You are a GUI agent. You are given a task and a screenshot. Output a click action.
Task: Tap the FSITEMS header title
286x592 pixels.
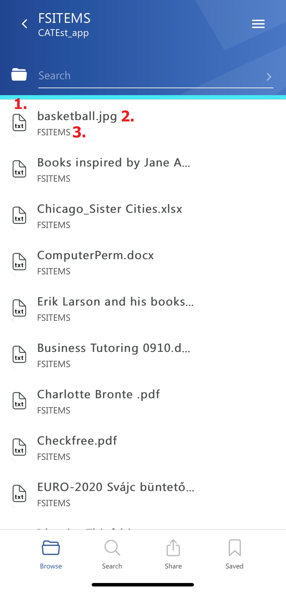point(64,18)
